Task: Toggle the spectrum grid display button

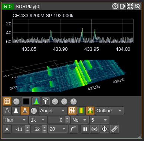Action: [x=7, y=101]
